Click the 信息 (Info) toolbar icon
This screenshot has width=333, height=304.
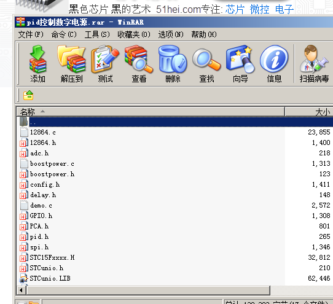pos(274,59)
